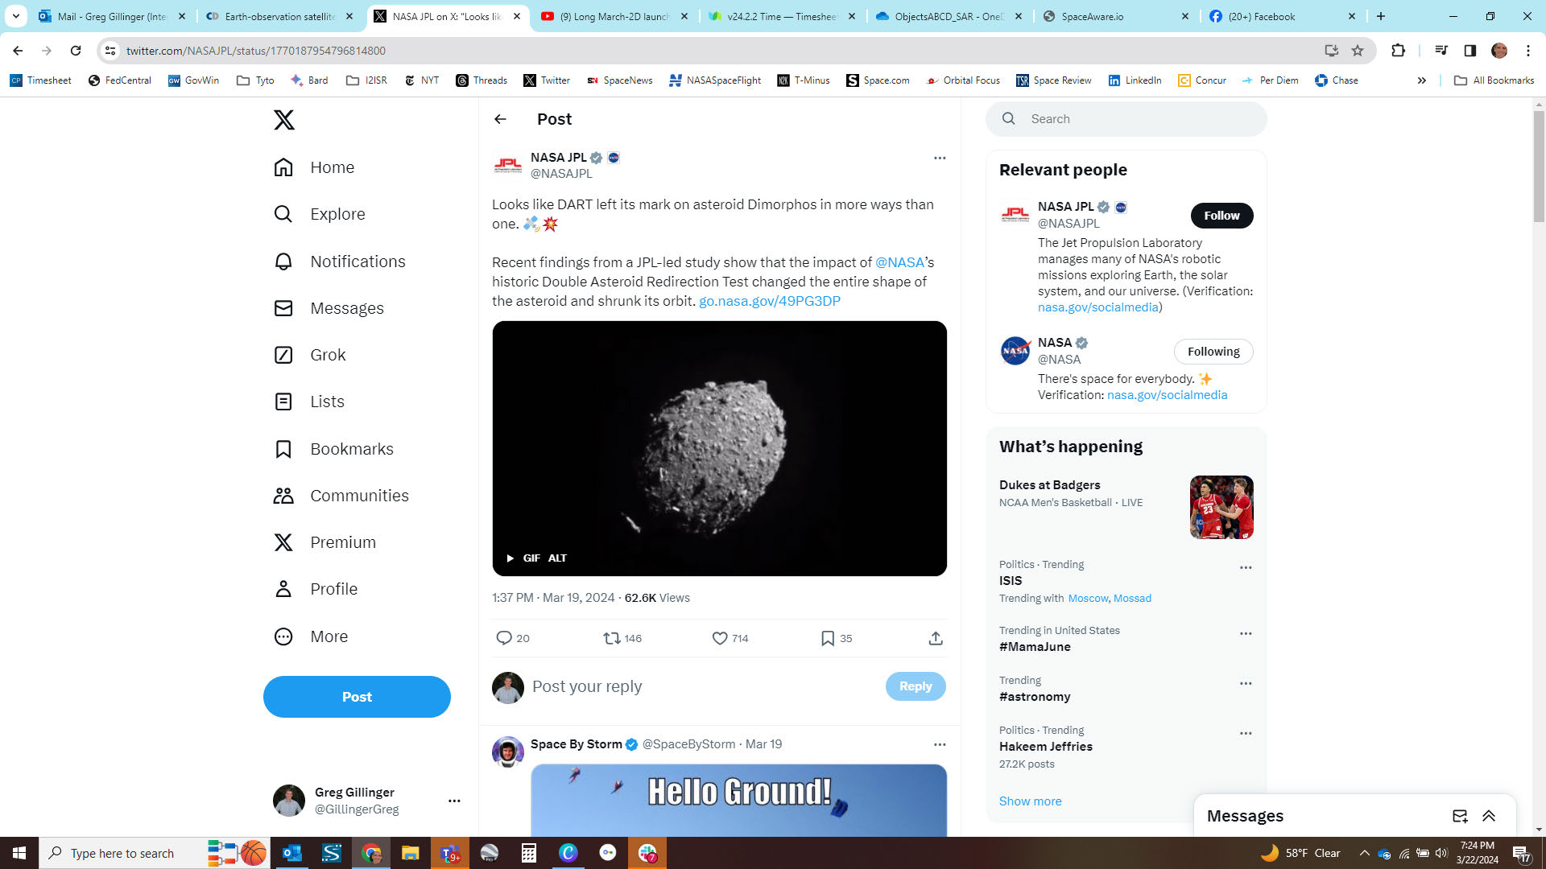Open the More options in sidebar
Viewport: 1546px width, 869px height.
click(x=311, y=636)
